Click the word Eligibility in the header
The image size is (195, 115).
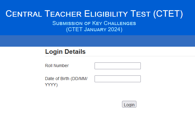coord(106,14)
